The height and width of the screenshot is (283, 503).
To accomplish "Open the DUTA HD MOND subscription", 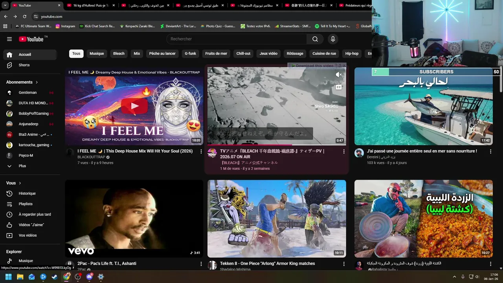I will click(30, 103).
